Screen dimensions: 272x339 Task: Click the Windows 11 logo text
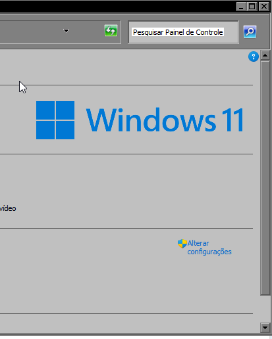[165, 120]
